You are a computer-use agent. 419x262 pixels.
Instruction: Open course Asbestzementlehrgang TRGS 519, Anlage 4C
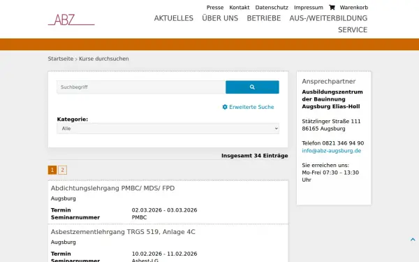123,232
